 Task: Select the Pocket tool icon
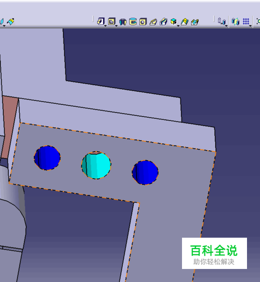[111, 21]
